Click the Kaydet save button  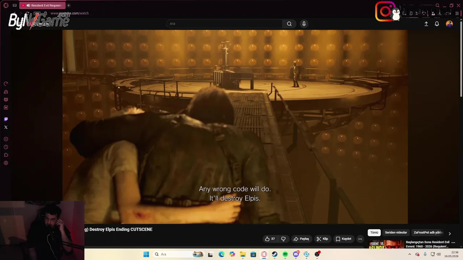tap(344, 239)
